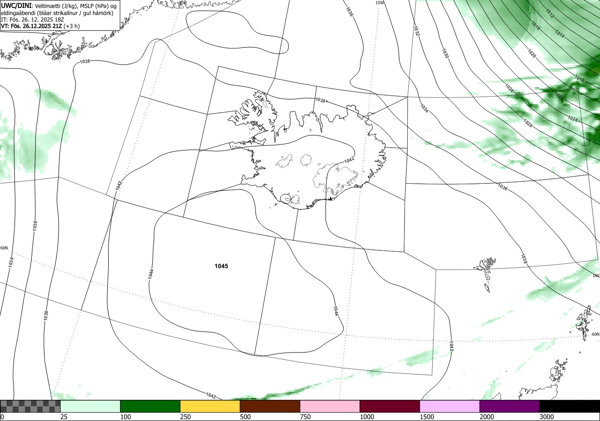Click the 1012 isobar label
The height and width of the screenshot is (421, 600).
click(550, 15)
